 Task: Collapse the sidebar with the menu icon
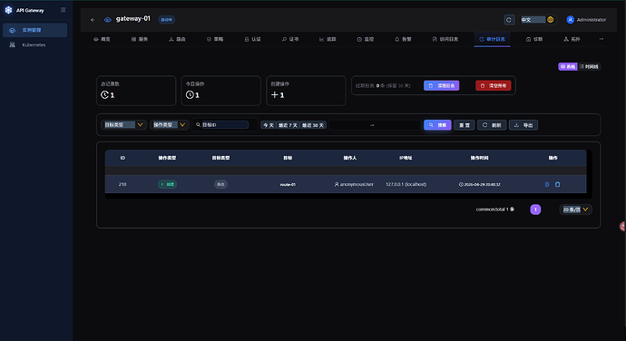64,10
